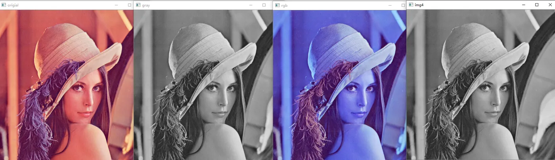Click the rgb window's app icon
Screen dimensions: 555x160
[x=277, y=5]
